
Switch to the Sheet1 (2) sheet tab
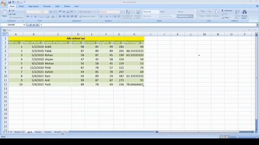tap(19, 132)
